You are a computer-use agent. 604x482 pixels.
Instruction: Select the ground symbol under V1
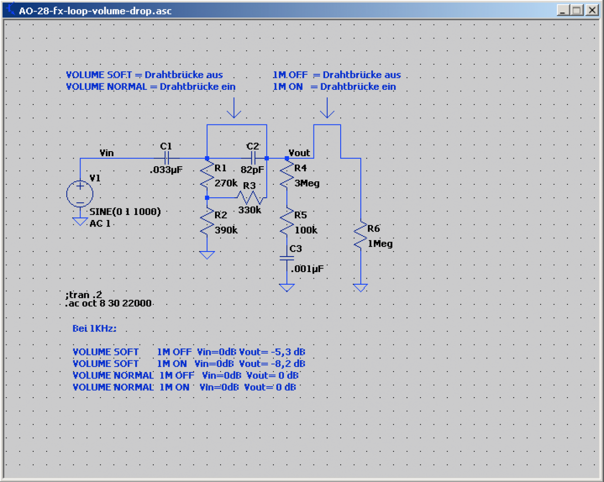[80, 221]
